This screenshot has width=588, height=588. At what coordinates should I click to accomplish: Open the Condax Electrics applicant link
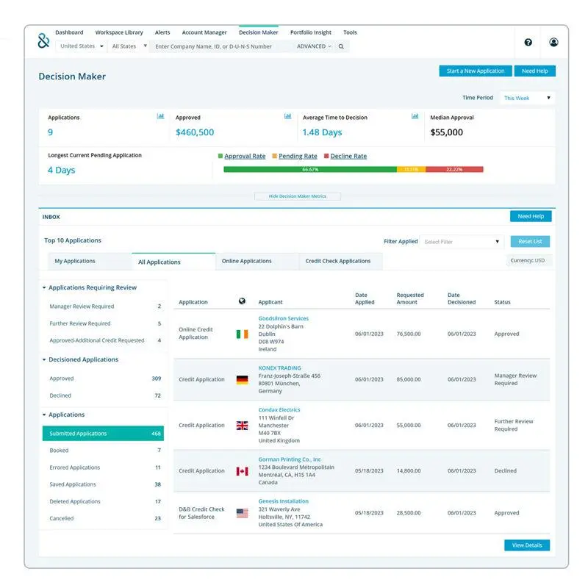(x=279, y=410)
